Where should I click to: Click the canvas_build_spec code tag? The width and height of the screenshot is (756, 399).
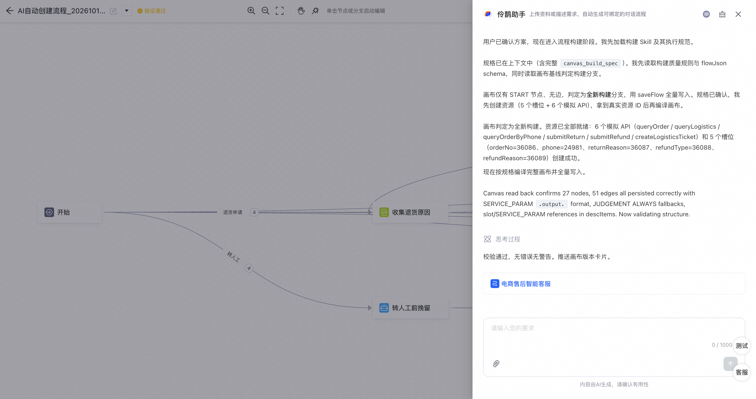pos(591,63)
